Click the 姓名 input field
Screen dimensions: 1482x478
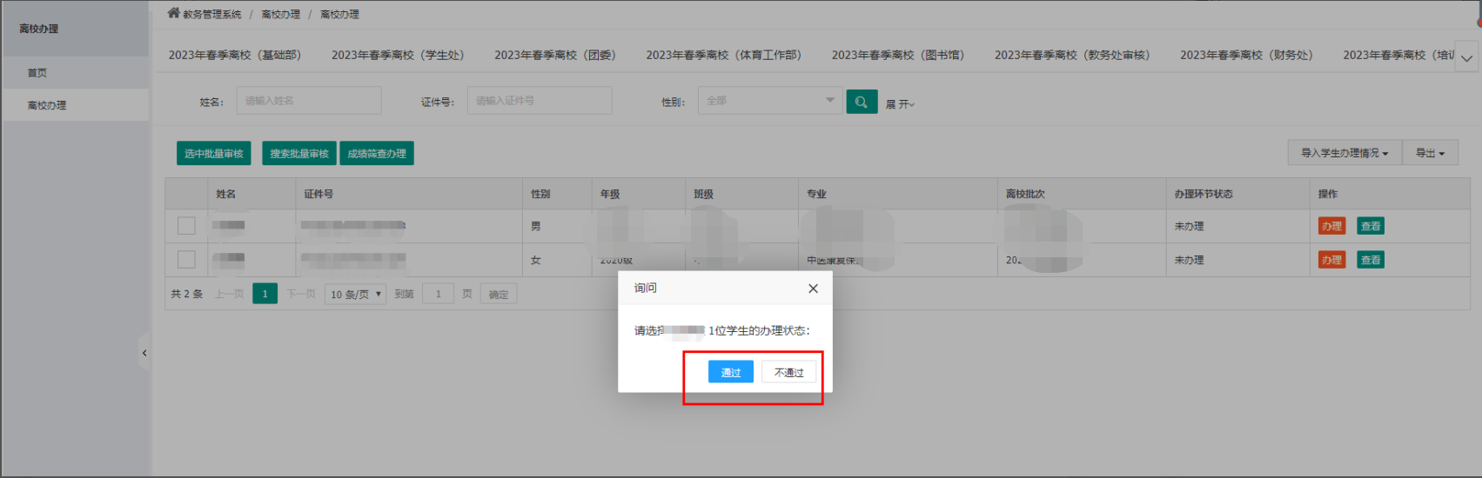pyautogui.click(x=308, y=101)
